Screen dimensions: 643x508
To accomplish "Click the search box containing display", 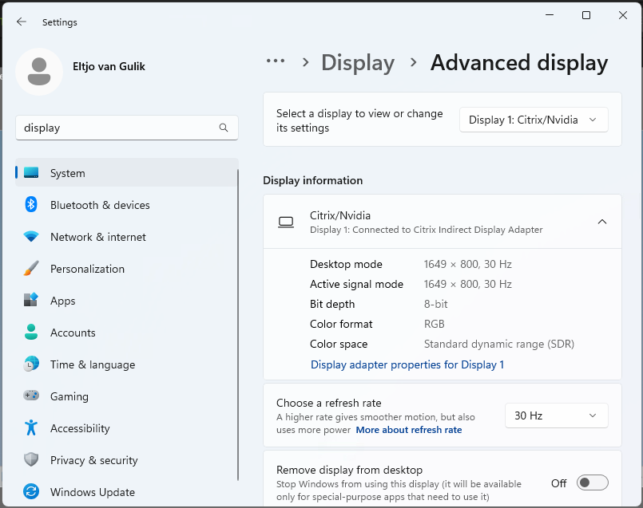I will point(120,128).
